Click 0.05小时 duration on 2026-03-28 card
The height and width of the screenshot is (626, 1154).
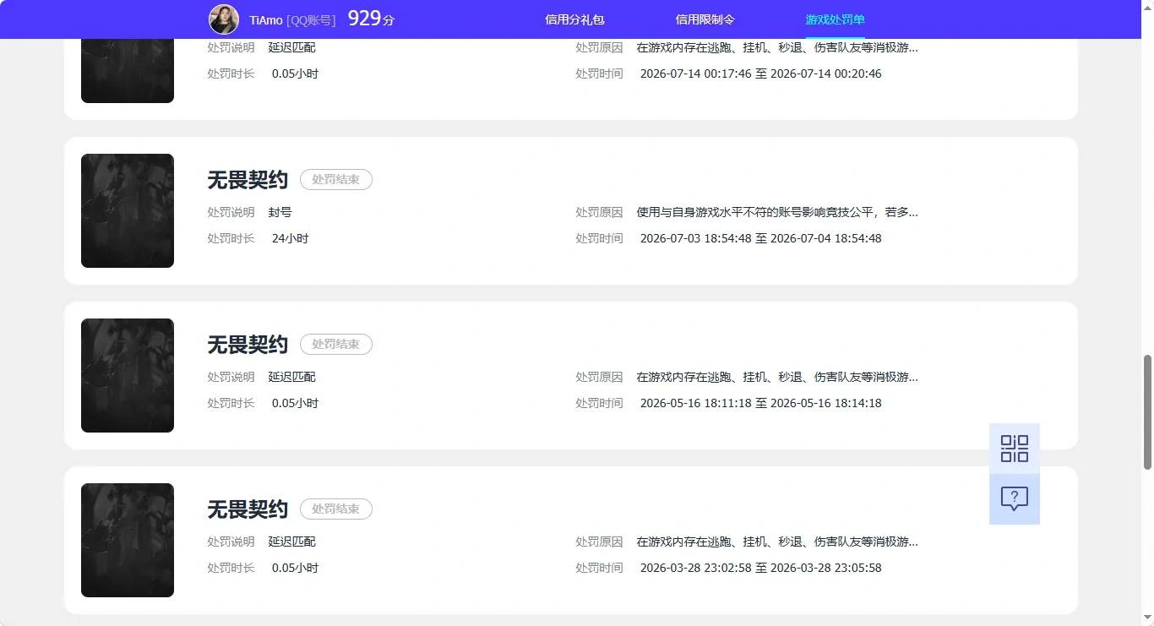[295, 568]
